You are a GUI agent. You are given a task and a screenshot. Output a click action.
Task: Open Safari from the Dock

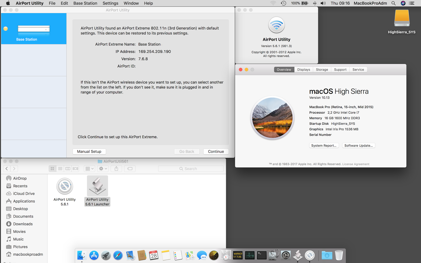point(118,255)
